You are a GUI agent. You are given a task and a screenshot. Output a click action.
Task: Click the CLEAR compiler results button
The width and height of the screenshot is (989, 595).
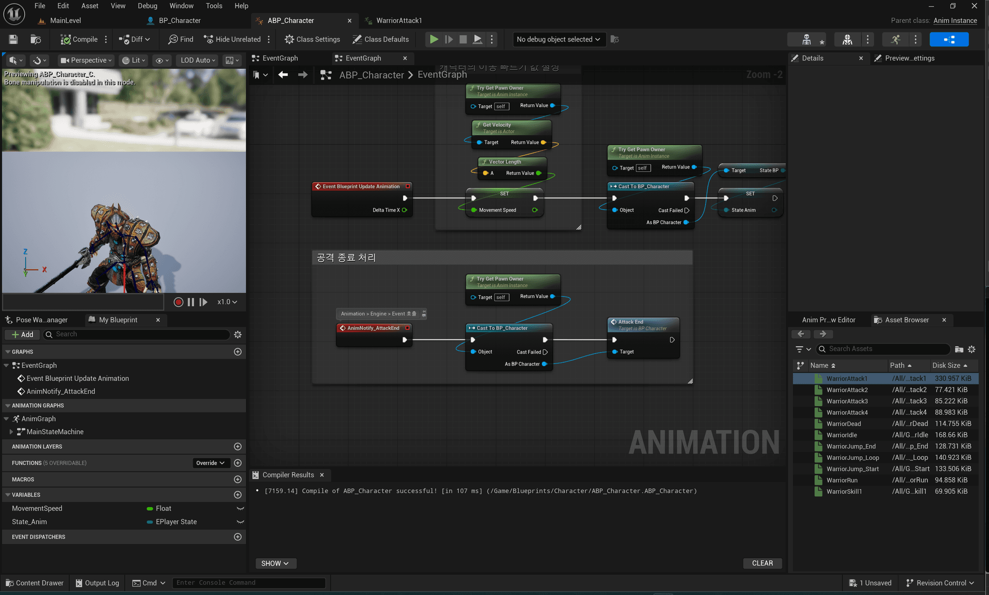pyautogui.click(x=762, y=564)
